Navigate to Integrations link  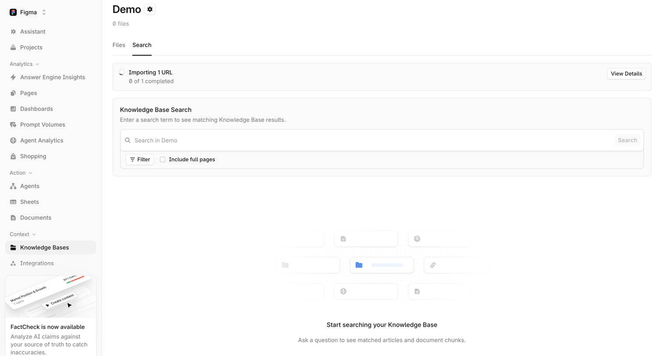coord(51,263)
